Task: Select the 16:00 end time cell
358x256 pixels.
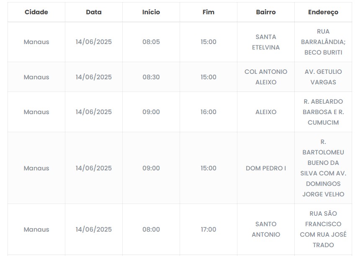Action: (209, 112)
